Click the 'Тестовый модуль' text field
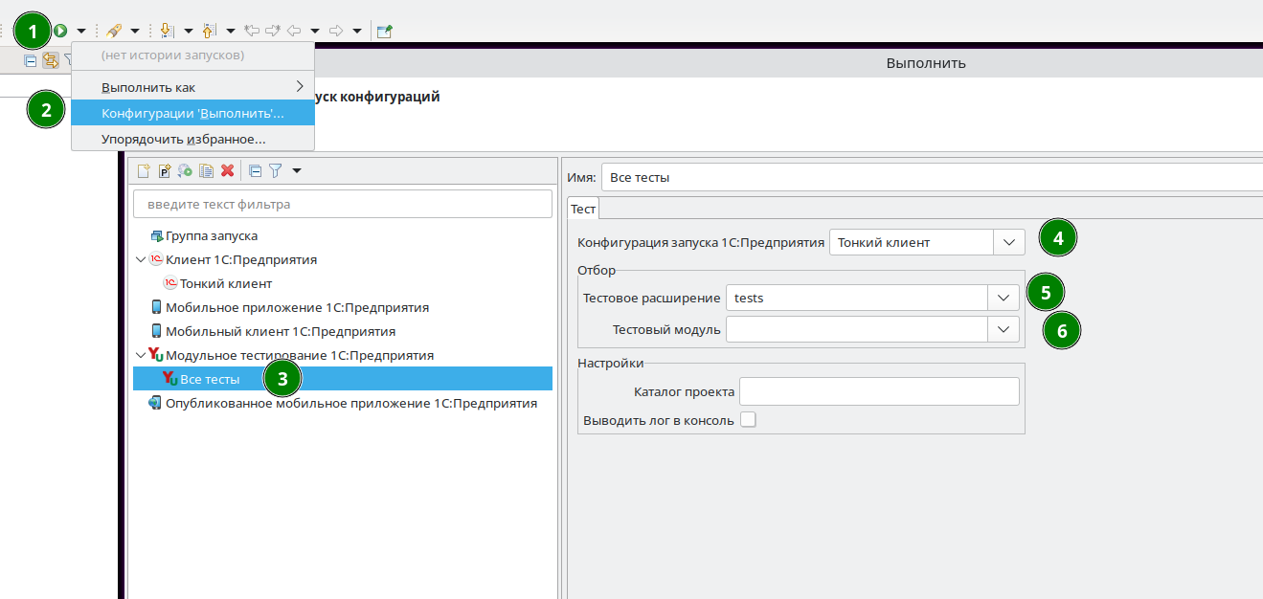 857,329
